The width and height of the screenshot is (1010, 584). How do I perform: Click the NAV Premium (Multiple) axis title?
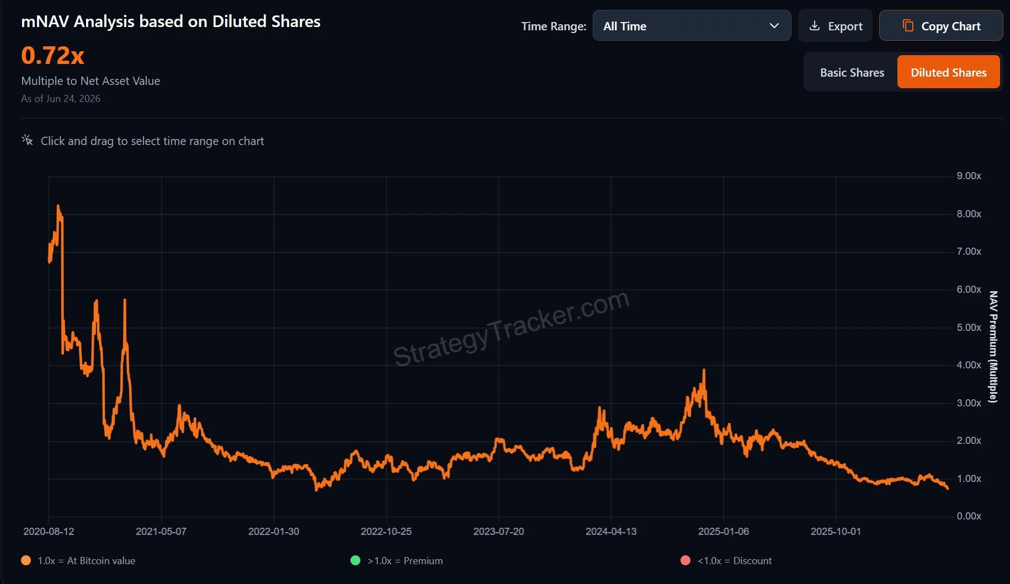[993, 346]
